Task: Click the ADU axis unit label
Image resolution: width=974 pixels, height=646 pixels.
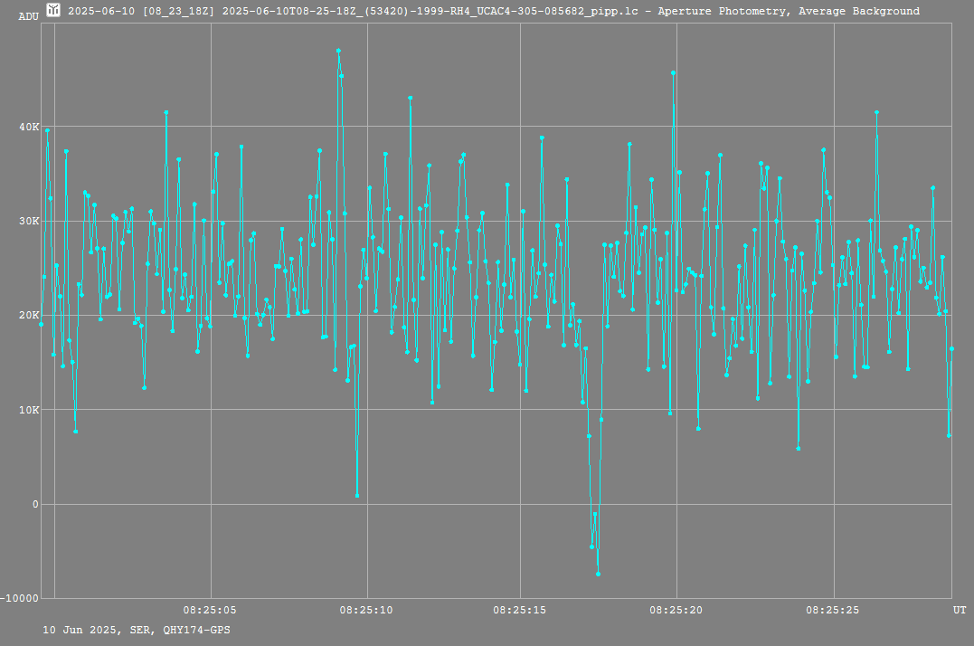Action: tap(28, 16)
